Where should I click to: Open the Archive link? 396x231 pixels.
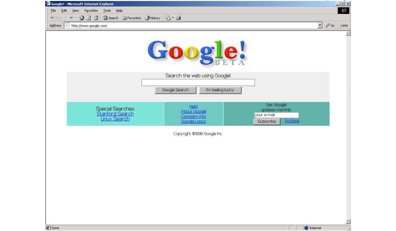[x=292, y=121]
